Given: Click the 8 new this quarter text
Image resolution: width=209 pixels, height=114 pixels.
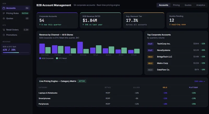Looking at the screenshot, I should (x=50, y=25).
